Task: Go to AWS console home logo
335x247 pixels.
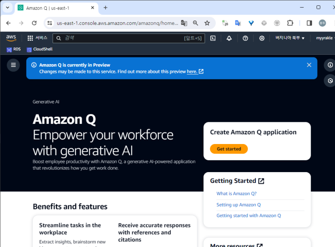Action: pos(11,38)
